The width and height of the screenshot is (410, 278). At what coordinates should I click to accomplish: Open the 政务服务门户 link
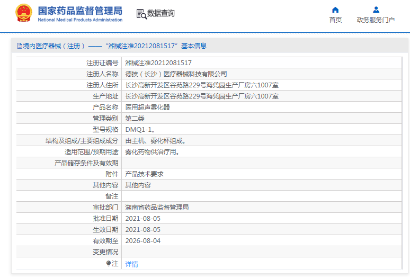point(376,20)
